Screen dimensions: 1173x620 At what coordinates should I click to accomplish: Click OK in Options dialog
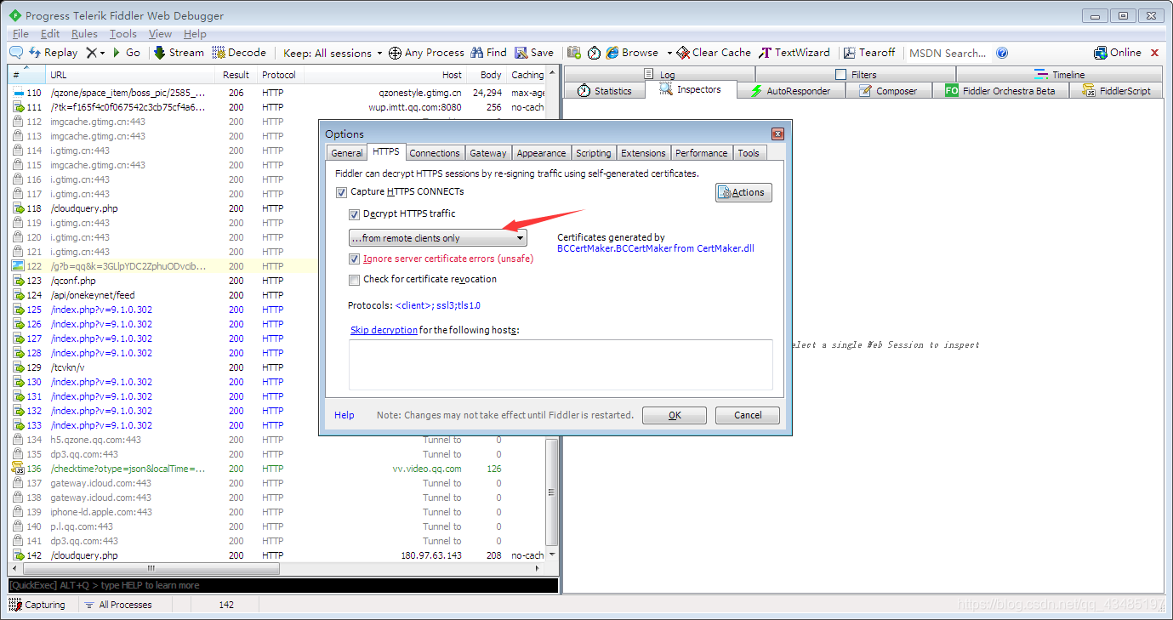[675, 415]
